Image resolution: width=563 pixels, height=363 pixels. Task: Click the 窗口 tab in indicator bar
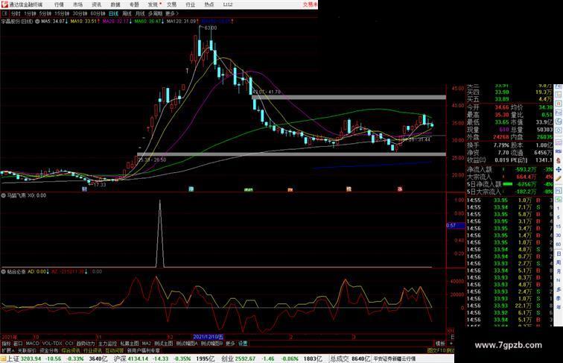click(x=18, y=344)
